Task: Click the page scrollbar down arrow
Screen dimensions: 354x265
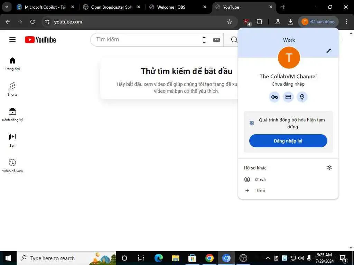Action: [x=351, y=248]
